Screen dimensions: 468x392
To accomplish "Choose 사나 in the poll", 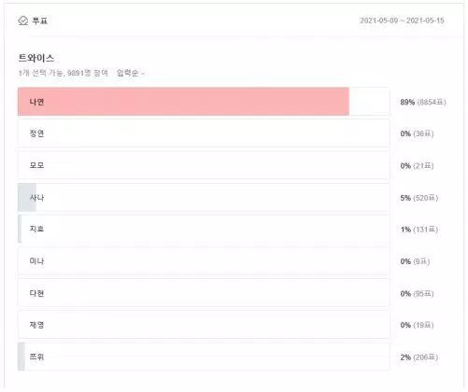I will tap(204, 198).
